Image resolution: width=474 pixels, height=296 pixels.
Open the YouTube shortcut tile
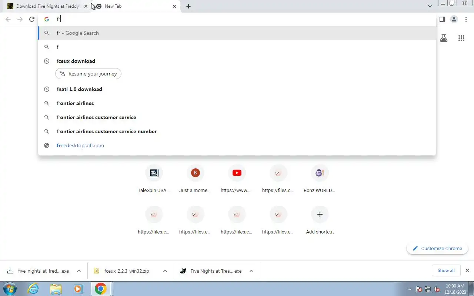click(237, 179)
